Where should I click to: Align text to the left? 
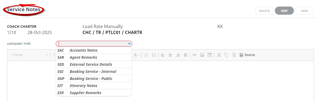click(x=163, y=55)
